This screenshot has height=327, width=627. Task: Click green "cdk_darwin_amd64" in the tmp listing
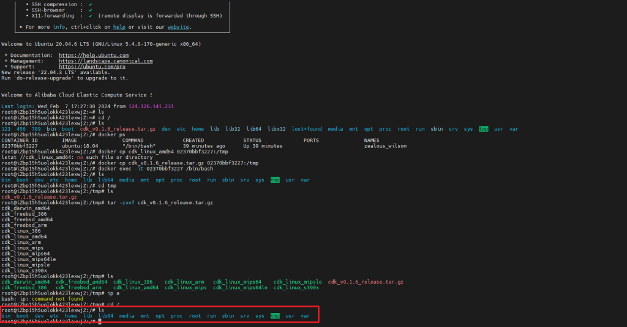[x=26, y=282]
